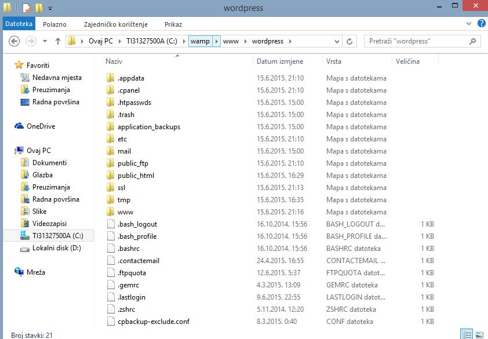
Task: Expand address bar history dropdown
Action: 337,41
